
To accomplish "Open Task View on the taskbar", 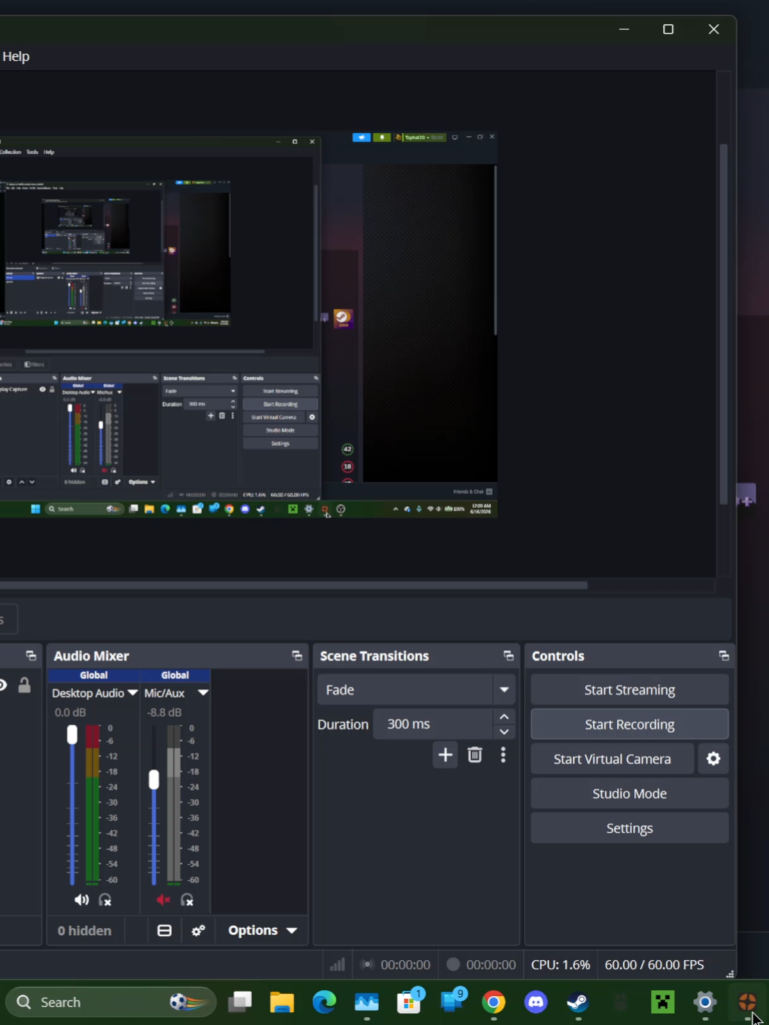I will 240,1003.
